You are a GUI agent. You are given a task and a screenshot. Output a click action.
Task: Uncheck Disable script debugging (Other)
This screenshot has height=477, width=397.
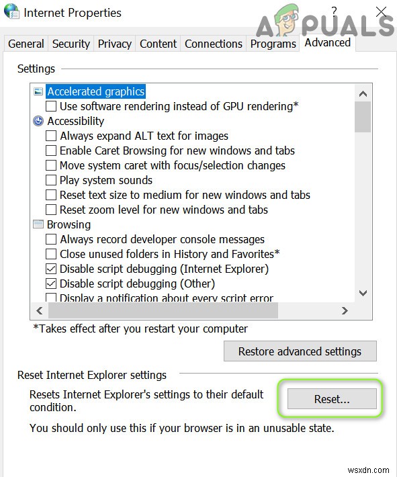click(51, 284)
